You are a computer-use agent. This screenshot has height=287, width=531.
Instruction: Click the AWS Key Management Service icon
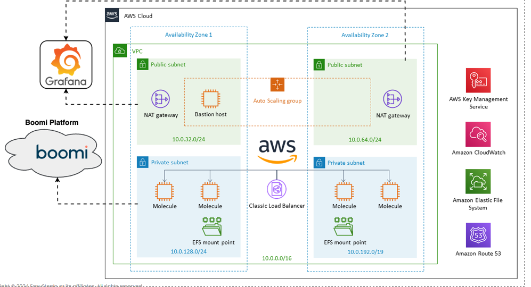point(478,80)
